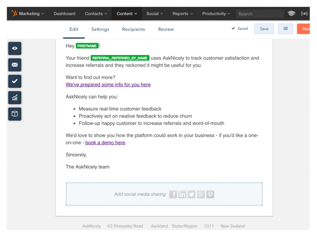The height and width of the screenshot is (236, 317).
Task: Click the 'AskNicely can help you:' line
Action: tap(92, 97)
